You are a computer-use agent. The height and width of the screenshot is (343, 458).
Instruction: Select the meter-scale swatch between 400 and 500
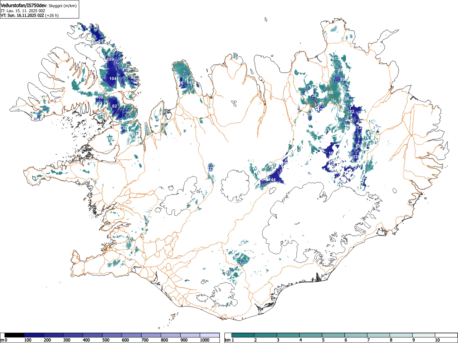point(92,335)
